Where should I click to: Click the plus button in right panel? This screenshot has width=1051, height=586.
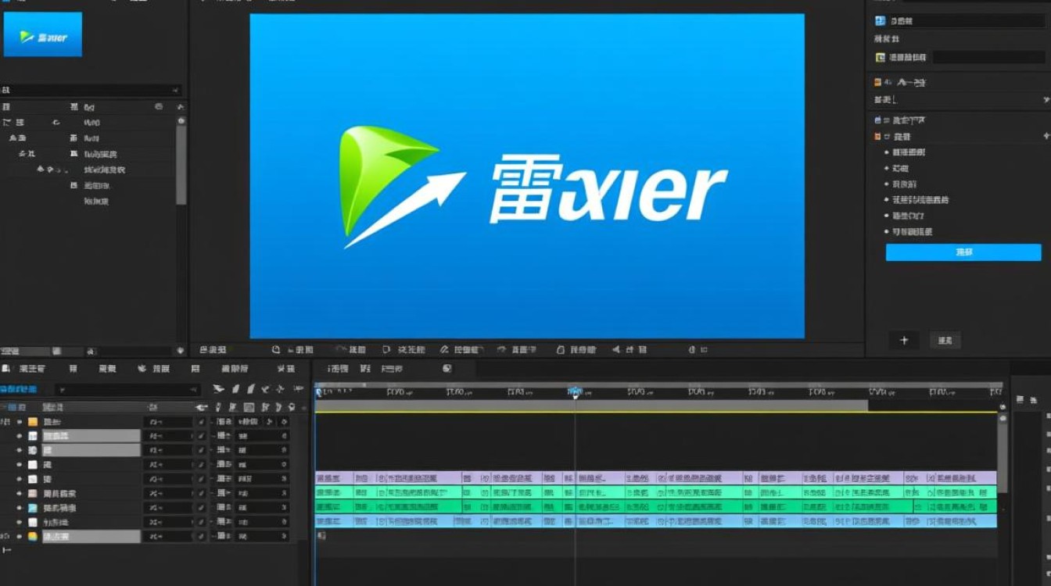[x=905, y=340]
